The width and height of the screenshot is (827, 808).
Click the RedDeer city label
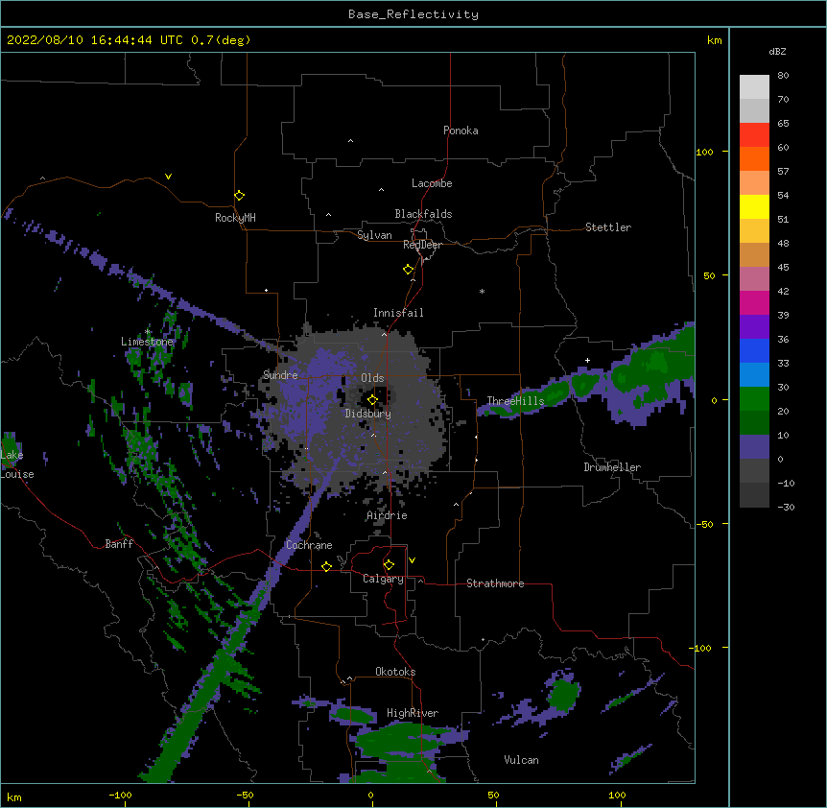point(422,245)
